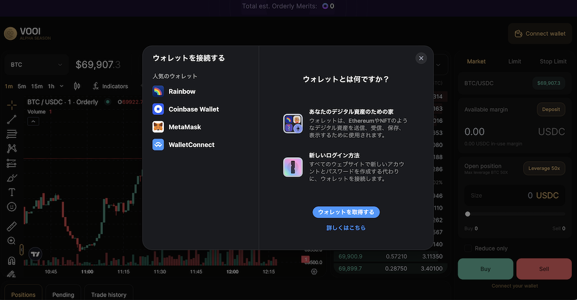Click the Orderly Merits coin icon
Screen dimensions: 577x300
(325, 6)
